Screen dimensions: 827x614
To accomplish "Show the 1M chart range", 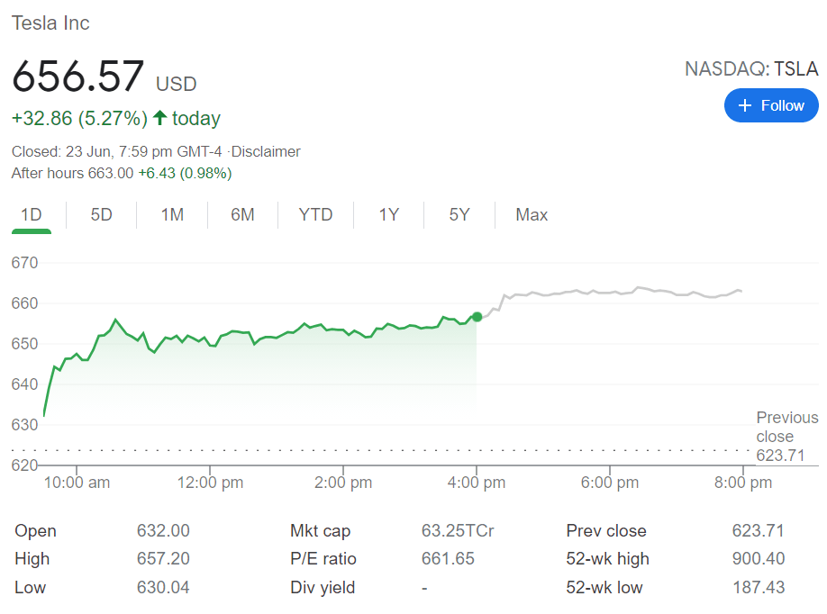I will point(172,215).
